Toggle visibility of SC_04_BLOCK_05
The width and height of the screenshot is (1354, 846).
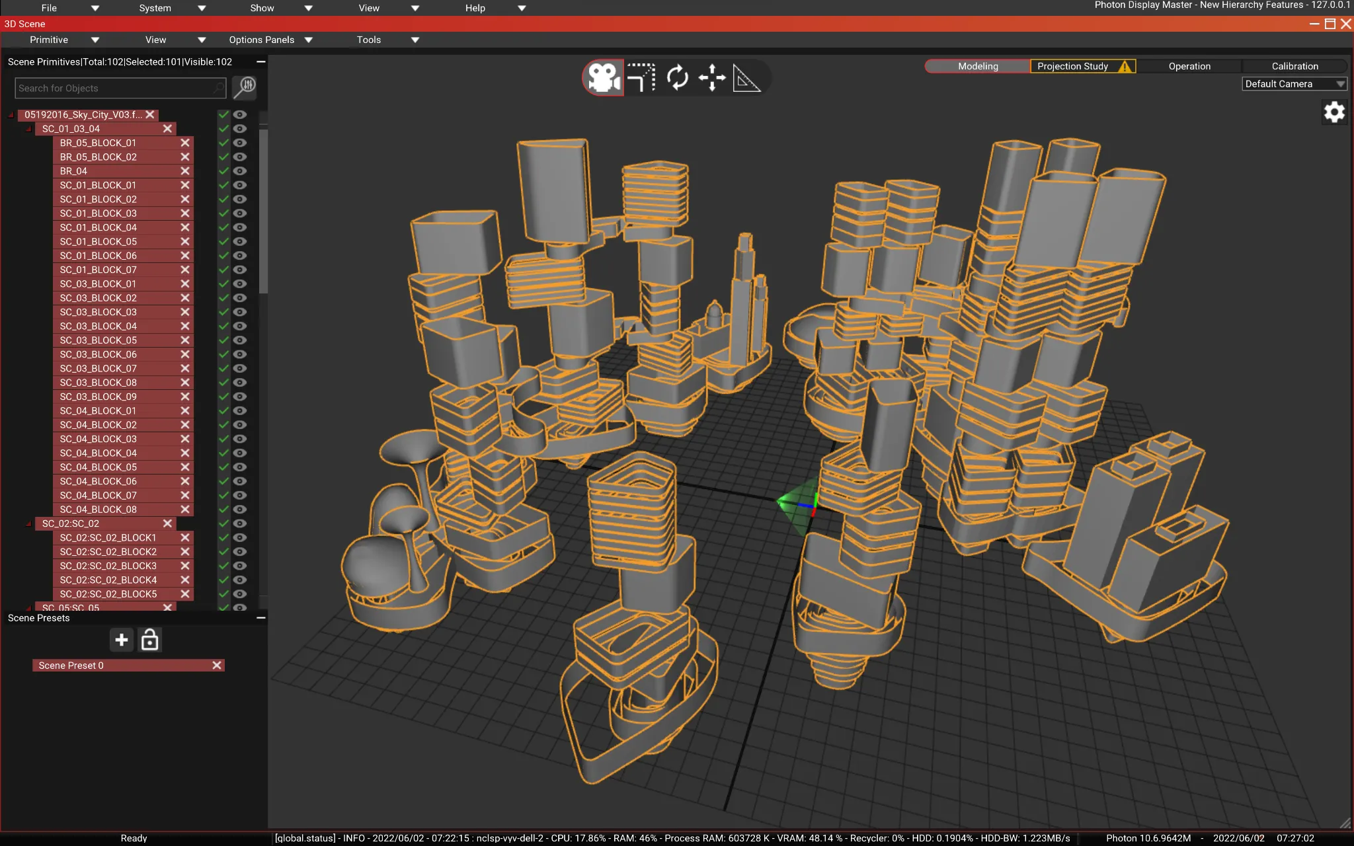(240, 467)
